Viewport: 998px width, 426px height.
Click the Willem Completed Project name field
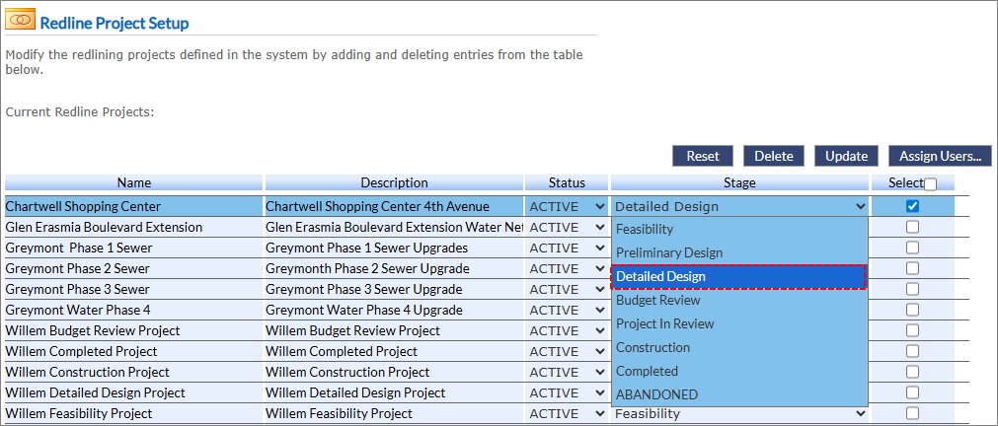pyautogui.click(x=133, y=352)
